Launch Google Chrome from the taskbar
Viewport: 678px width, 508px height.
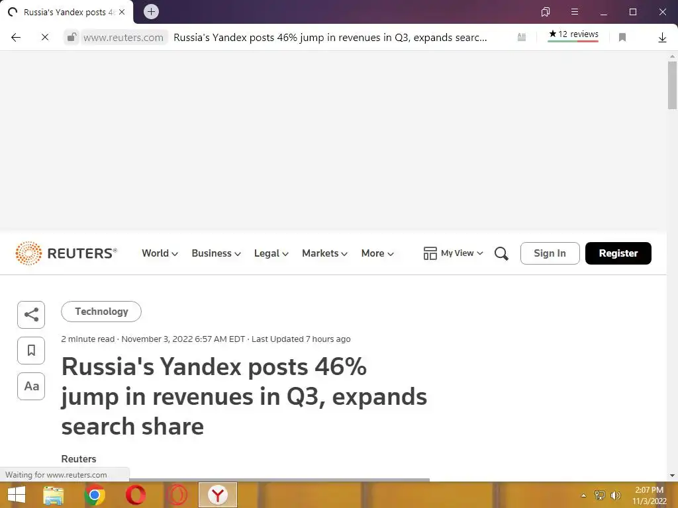(95, 495)
